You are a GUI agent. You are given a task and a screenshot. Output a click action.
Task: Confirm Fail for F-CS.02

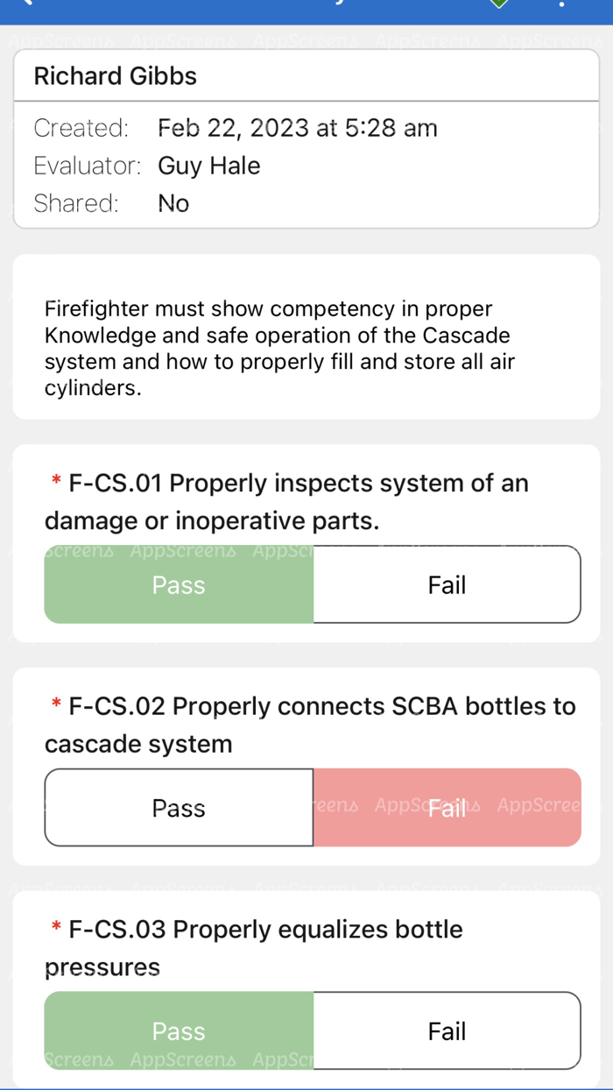447,808
